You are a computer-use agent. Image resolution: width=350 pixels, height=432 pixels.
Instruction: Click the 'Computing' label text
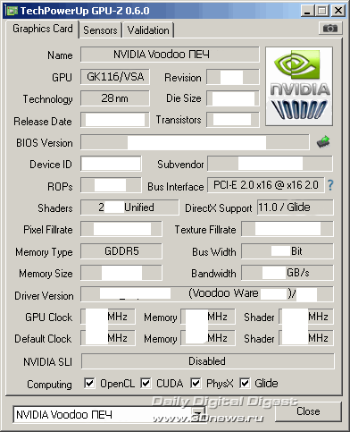(x=49, y=385)
